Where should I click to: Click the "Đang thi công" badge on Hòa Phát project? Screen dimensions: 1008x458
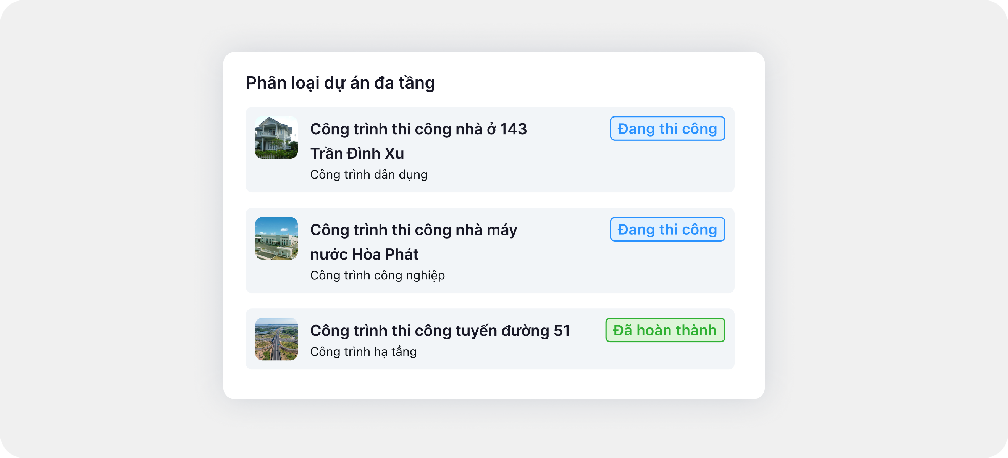pyautogui.click(x=667, y=230)
